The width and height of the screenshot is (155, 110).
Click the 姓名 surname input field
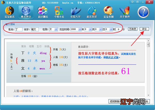(19, 30)
